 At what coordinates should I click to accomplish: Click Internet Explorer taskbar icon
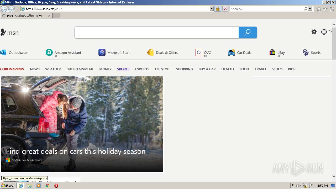pos(21,186)
